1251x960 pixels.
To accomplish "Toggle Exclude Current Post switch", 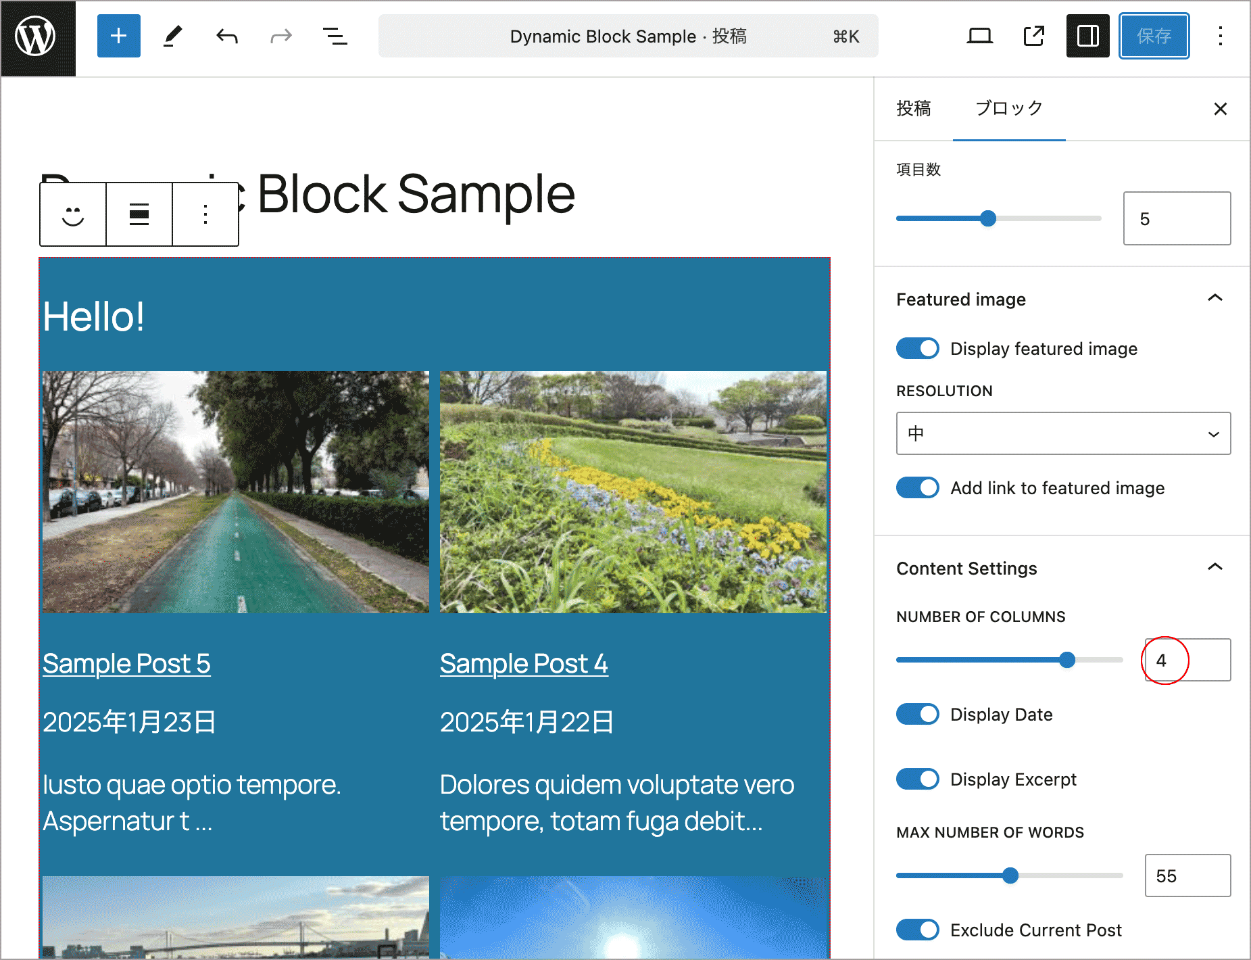I will [x=918, y=930].
